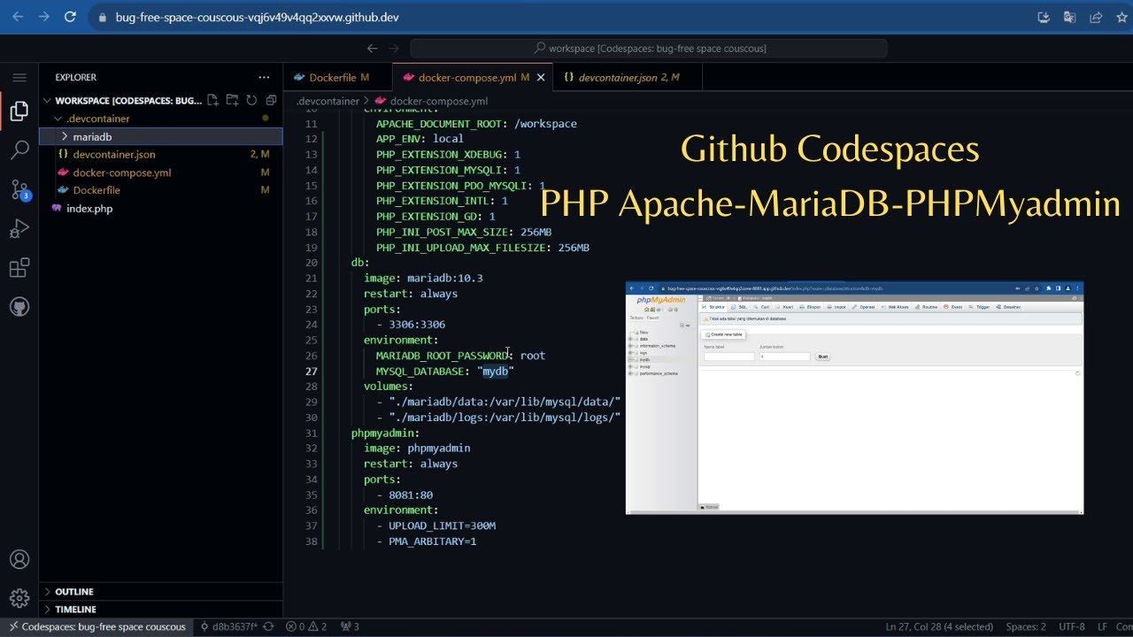1133x637 pixels.
Task: Refresh the Explorer file tree
Action: coord(251,101)
